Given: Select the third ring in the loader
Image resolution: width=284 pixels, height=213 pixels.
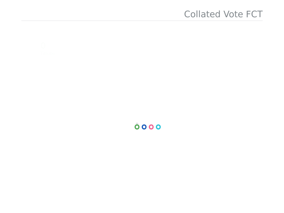Looking at the screenshot, I should (x=151, y=127).
